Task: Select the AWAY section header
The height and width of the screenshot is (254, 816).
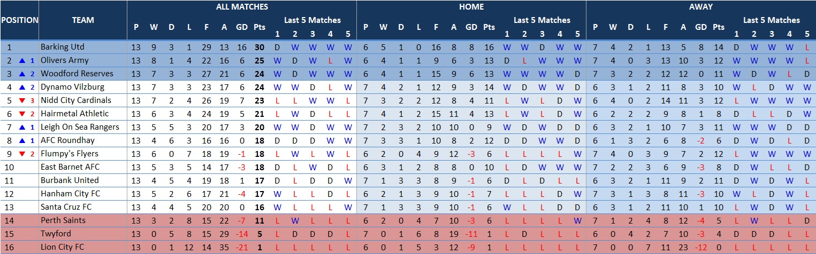Action: (x=700, y=7)
